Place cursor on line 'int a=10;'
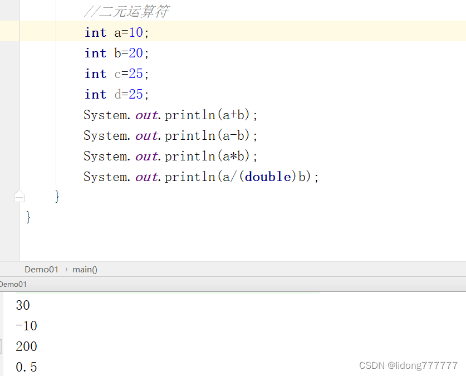466x376 pixels. (x=116, y=32)
